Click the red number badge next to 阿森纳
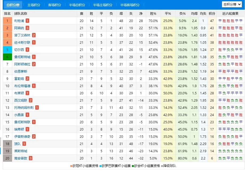This screenshot has height=171, width=245. point(28,28)
